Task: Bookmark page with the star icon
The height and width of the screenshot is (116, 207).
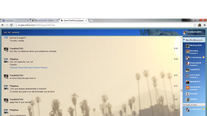Action: (195, 25)
